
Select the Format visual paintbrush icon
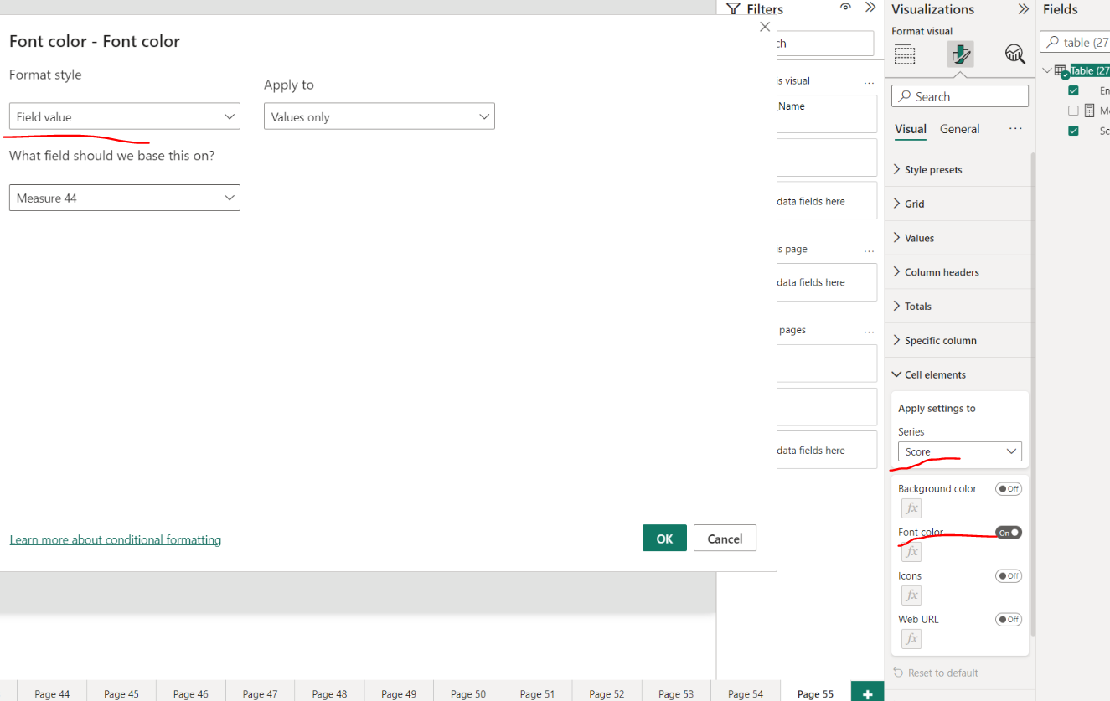pos(960,55)
